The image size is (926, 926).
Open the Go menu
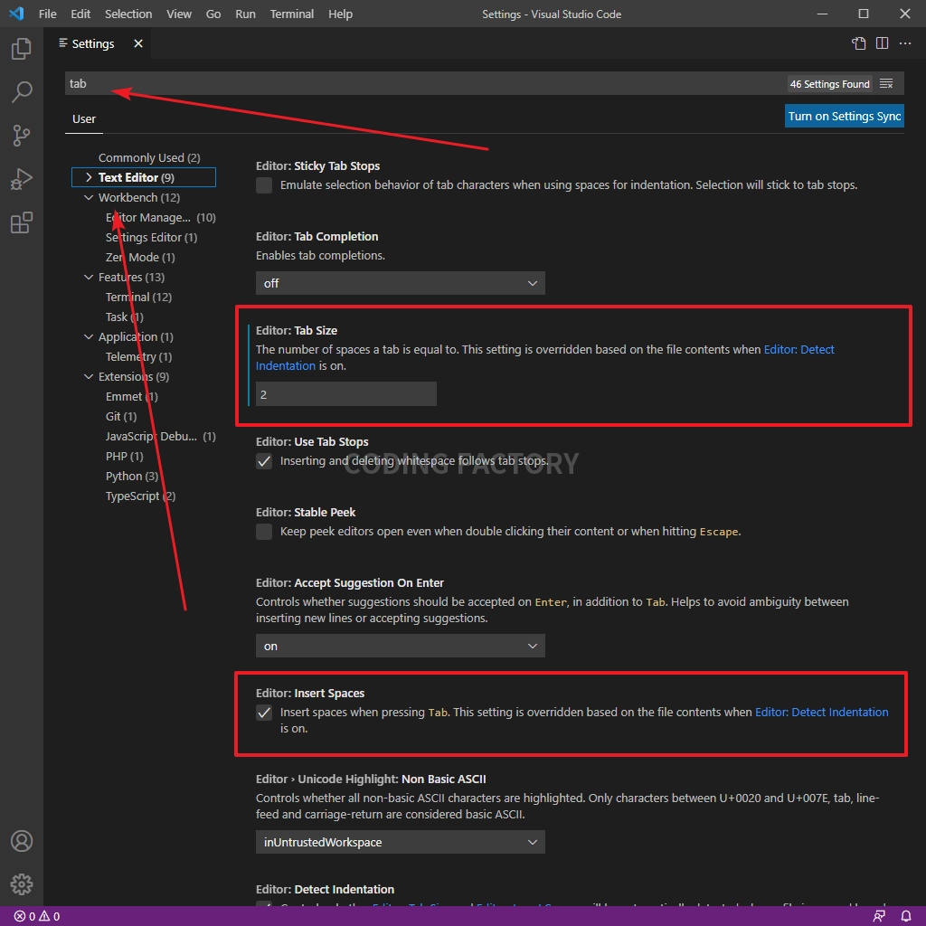[213, 14]
